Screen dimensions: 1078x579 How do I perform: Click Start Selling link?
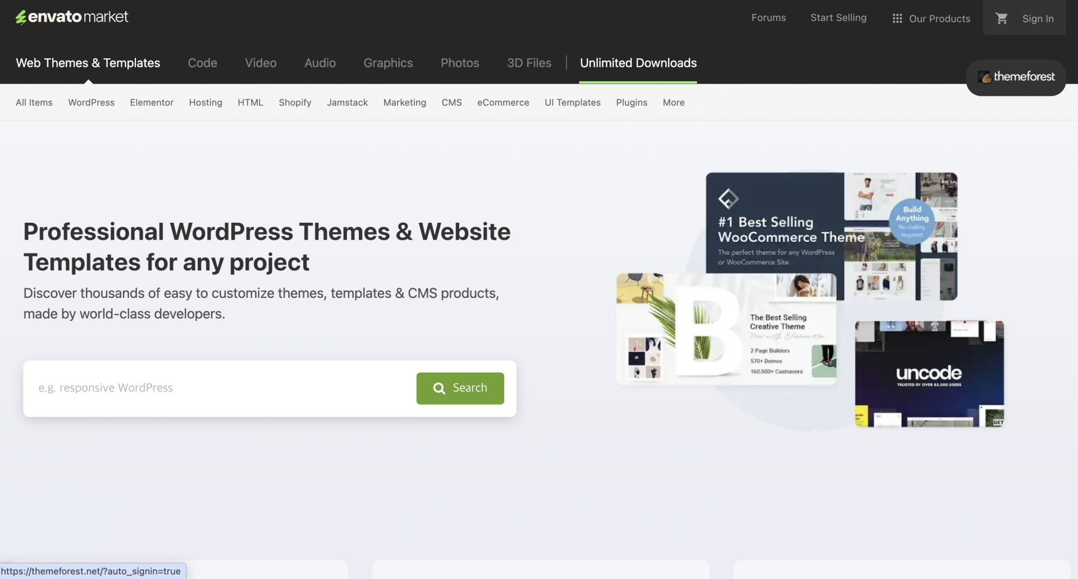[x=838, y=17]
